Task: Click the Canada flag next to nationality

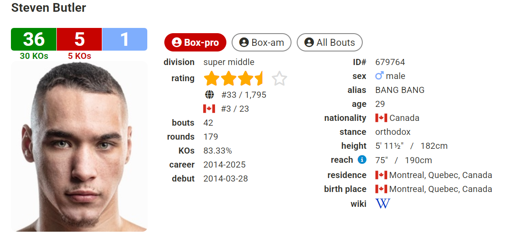Action: (x=382, y=118)
